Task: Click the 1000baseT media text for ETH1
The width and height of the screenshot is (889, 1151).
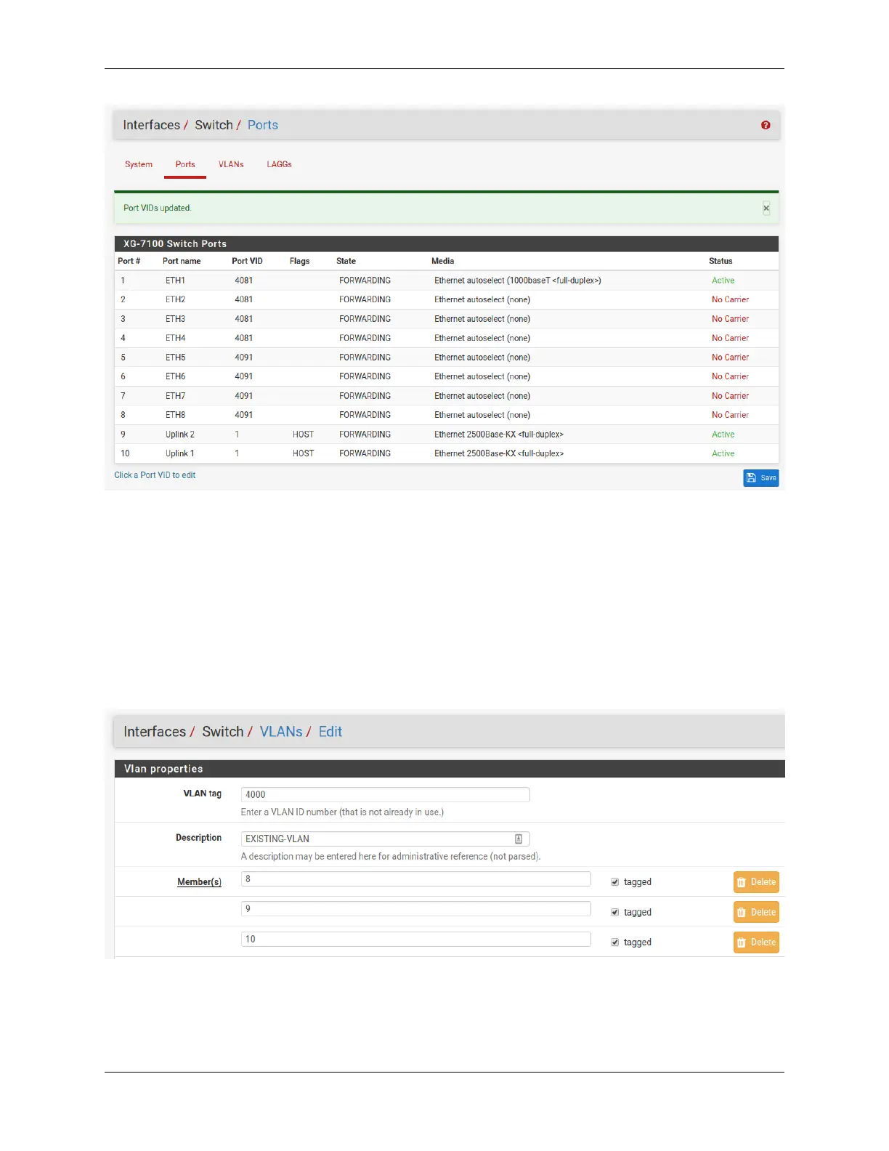Action: point(518,280)
